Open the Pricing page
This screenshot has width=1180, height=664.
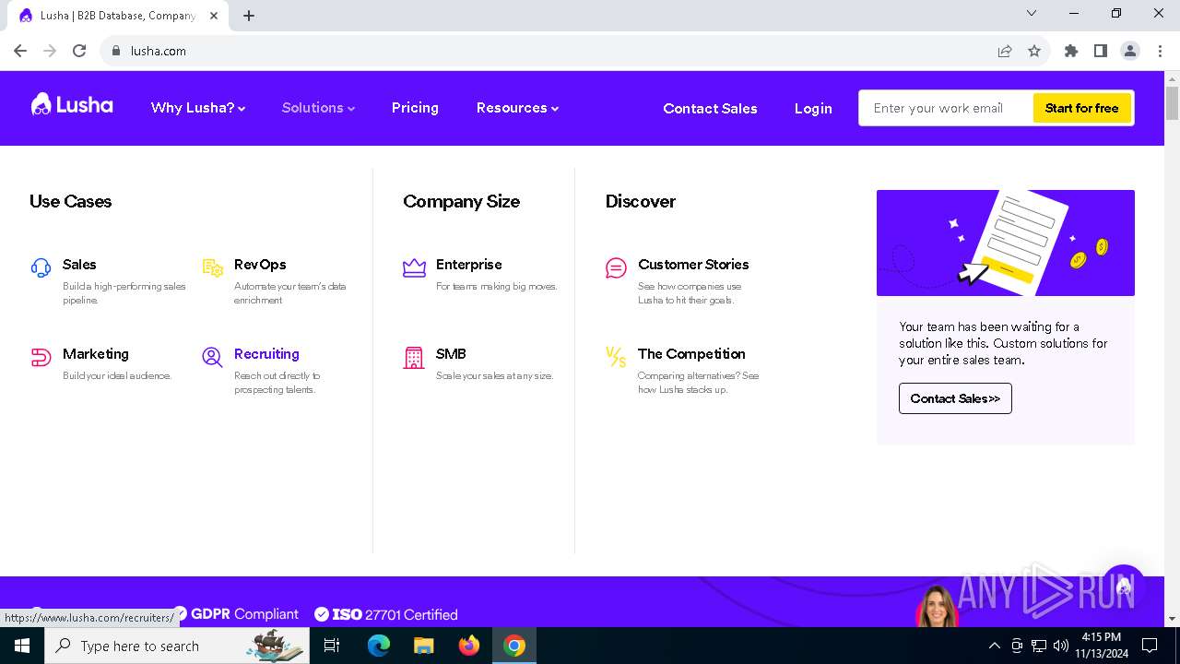pyautogui.click(x=415, y=108)
